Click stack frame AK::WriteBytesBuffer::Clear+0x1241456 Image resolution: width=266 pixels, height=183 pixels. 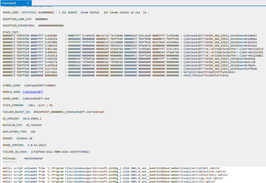223,52
